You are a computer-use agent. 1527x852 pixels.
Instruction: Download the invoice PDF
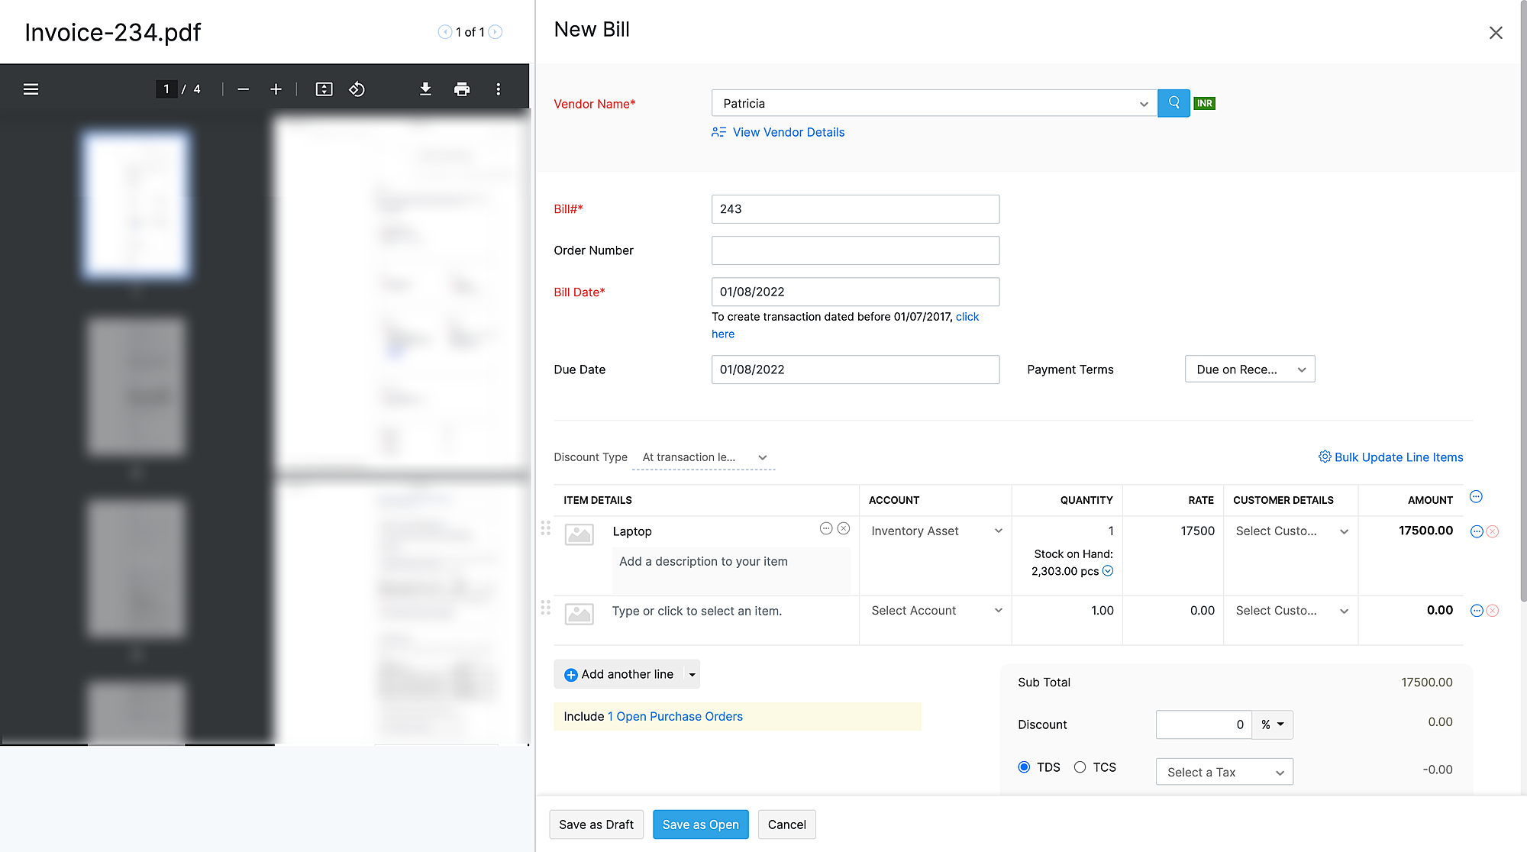[x=425, y=89]
